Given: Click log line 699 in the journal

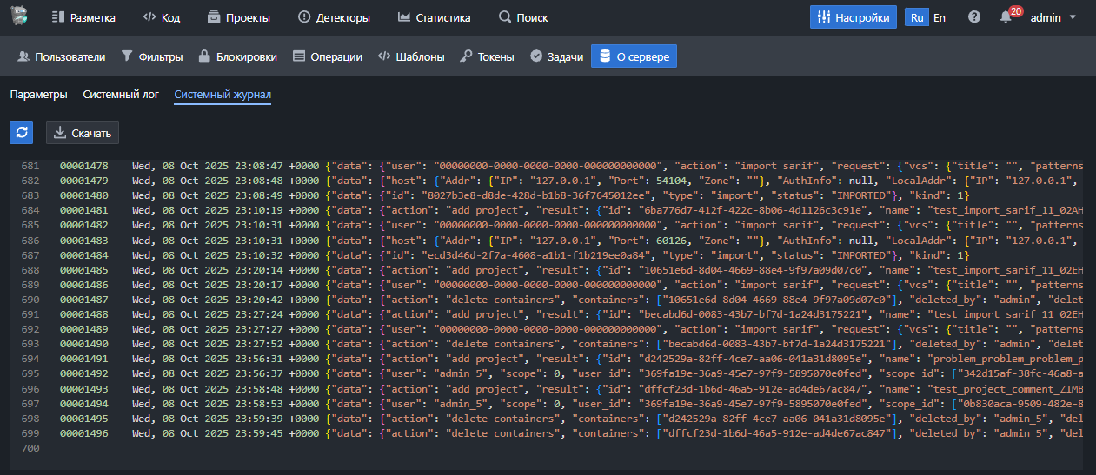Looking at the screenshot, I should (521, 432).
